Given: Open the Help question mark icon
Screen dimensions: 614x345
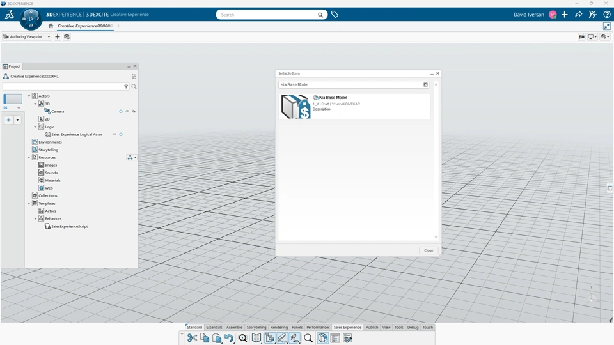Looking at the screenshot, I should (607, 15).
